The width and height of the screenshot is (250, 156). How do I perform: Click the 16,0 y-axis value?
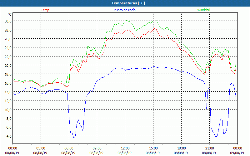tap(8, 83)
